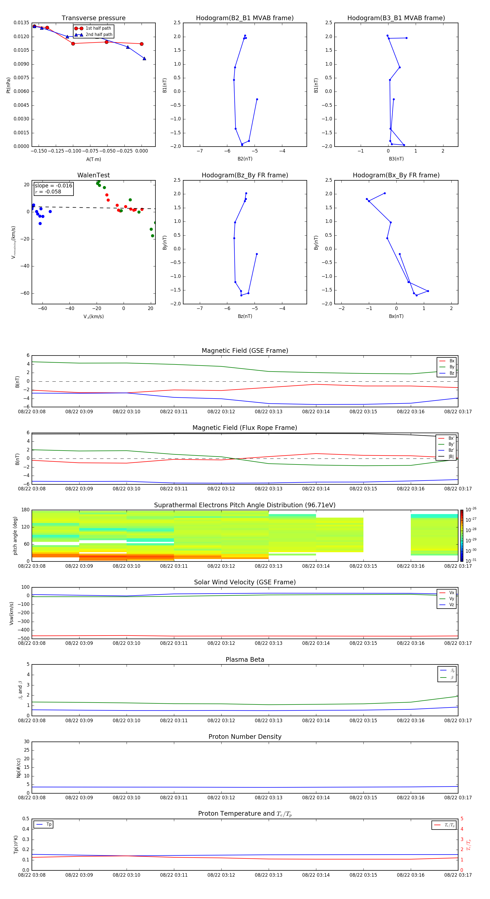
Task: Click the "10^-31" colorbar tick label
Action: click(471, 561)
